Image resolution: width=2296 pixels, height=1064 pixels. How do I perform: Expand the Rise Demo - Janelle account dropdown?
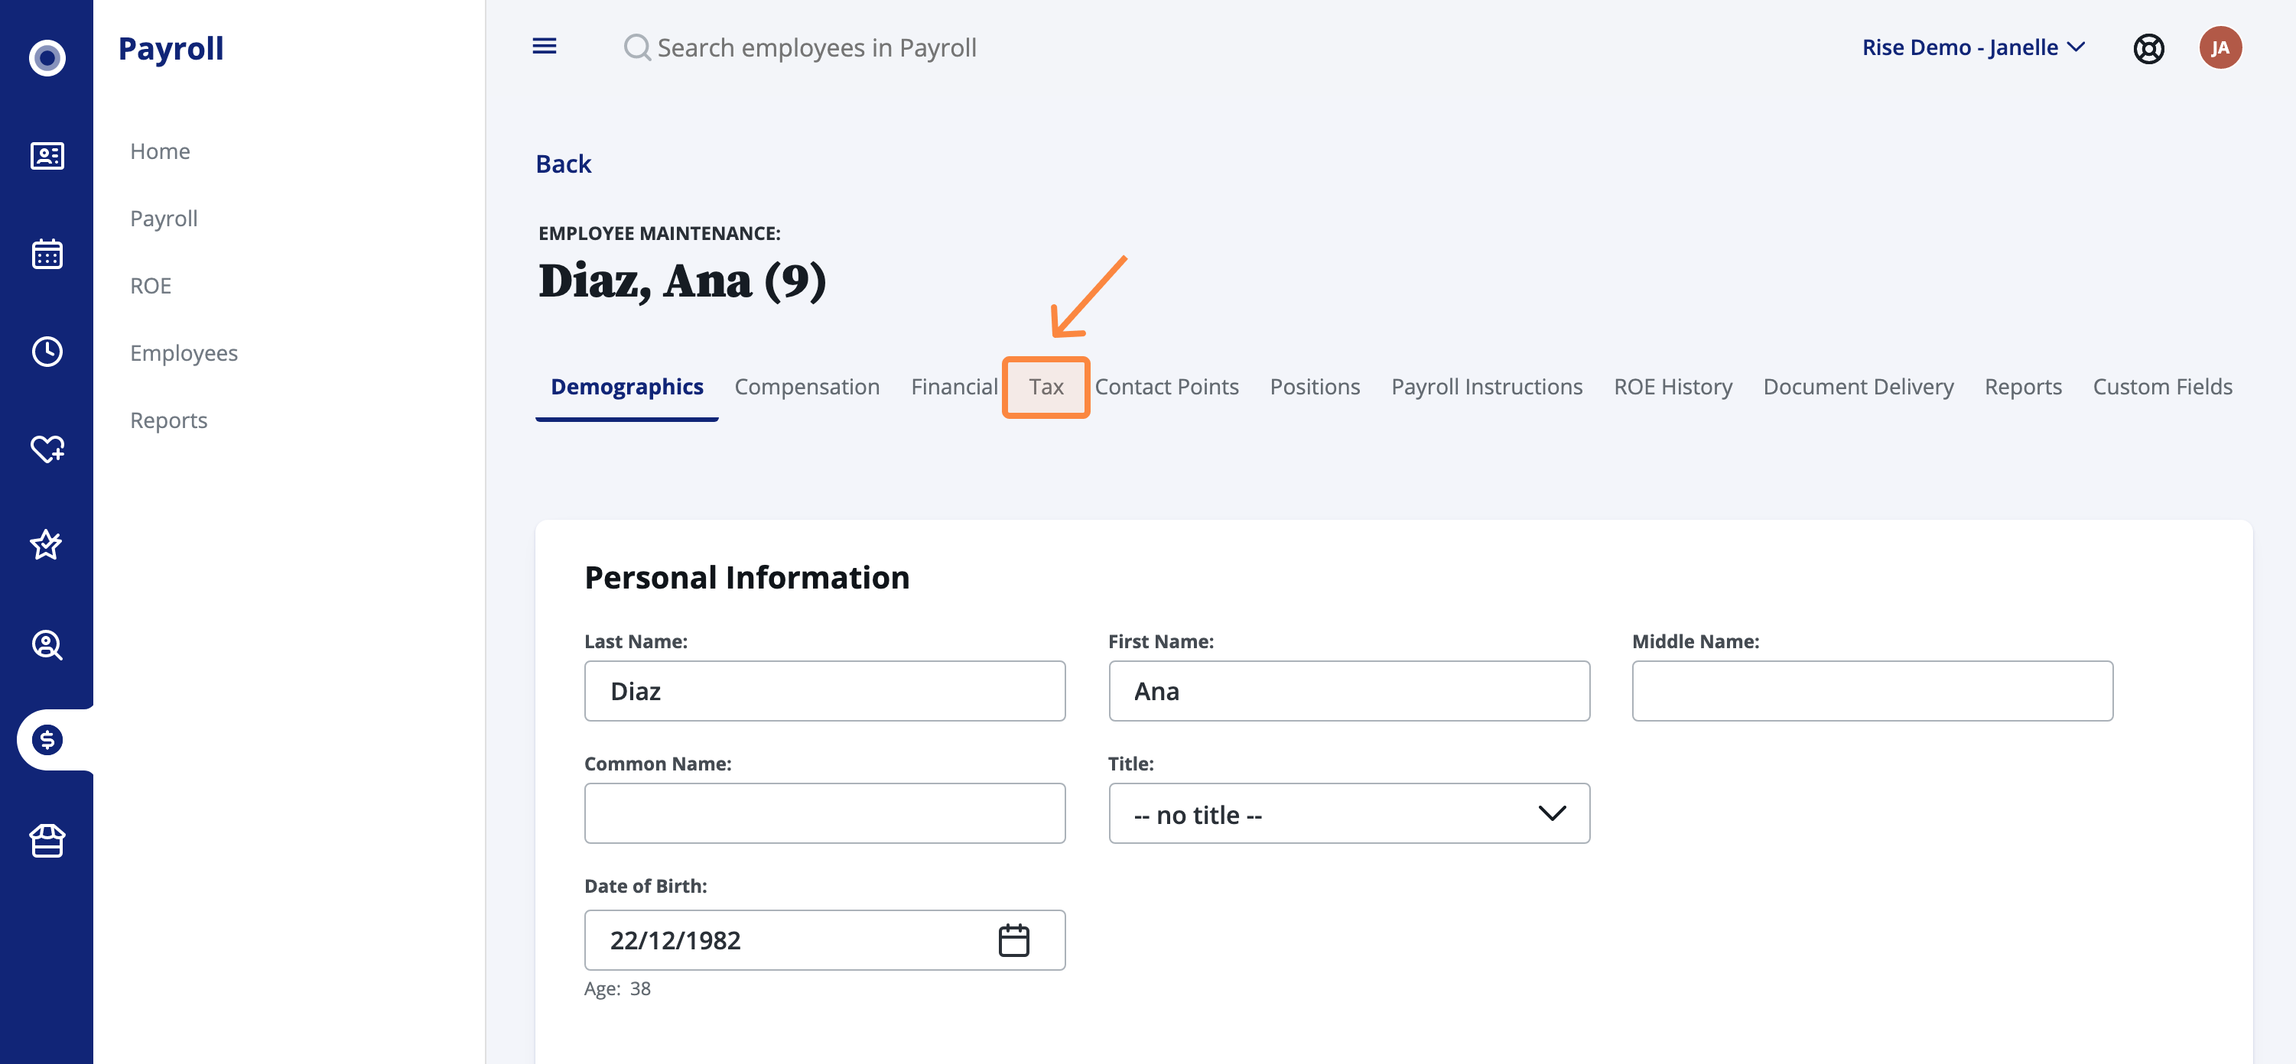(x=1973, y=47)
